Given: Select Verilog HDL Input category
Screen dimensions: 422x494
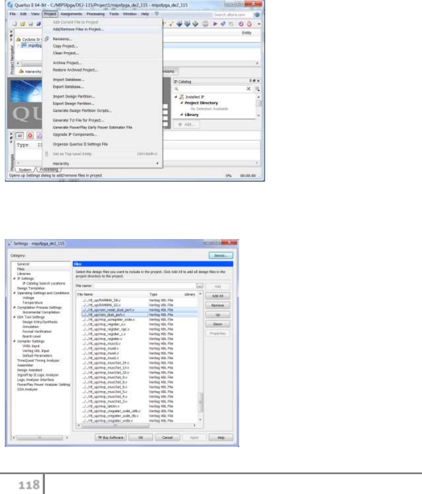Looking at the screenshot, I should tap(36, 350).
